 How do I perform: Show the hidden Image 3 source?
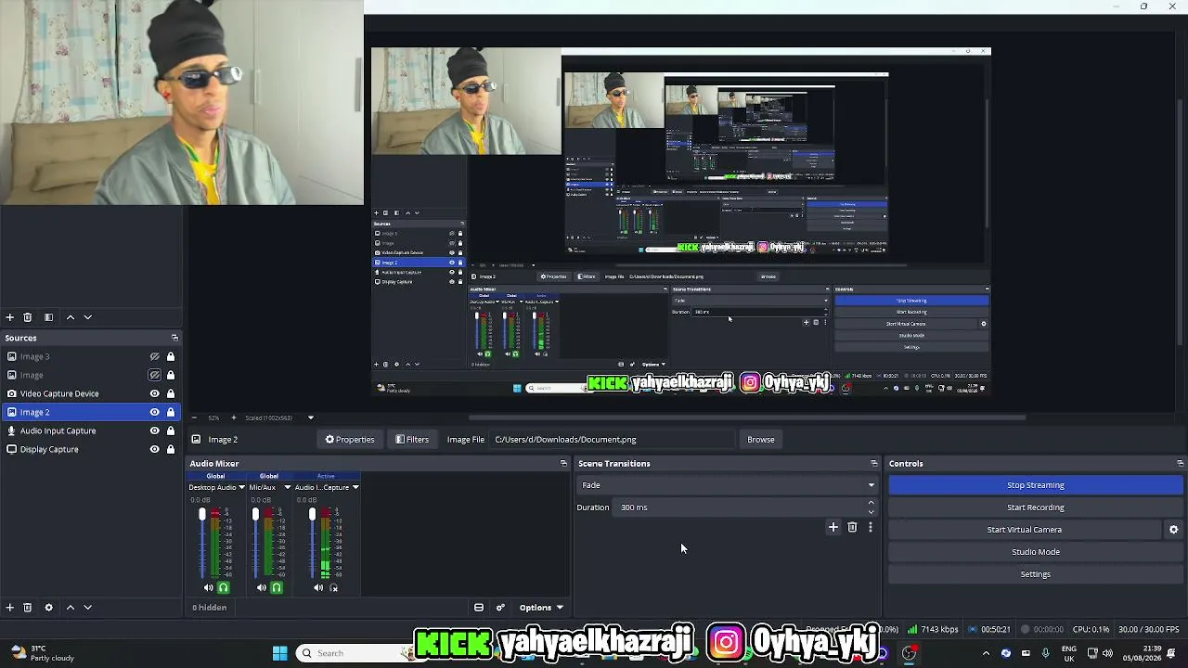(155, 356)
